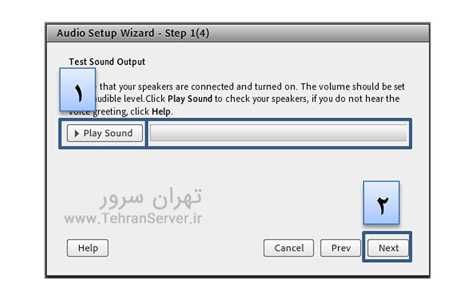Viewport: 471px width, 293px height.
Task: Click the Persian "تهران سرور" watermark
Action: point(151,198)
